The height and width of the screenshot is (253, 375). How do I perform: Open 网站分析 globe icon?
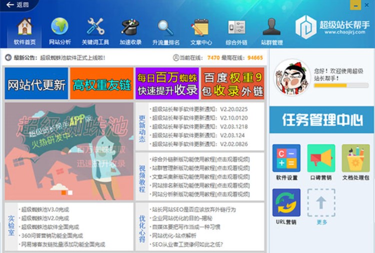[59, 26]
